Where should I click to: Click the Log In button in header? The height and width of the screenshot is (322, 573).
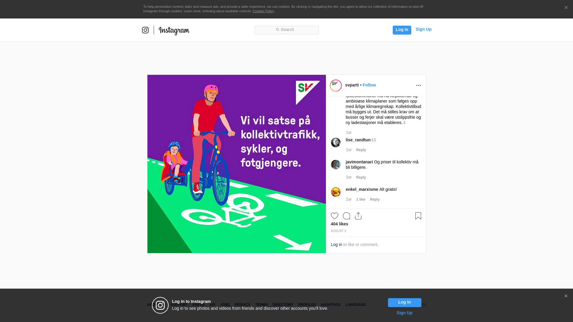(402, 30)
